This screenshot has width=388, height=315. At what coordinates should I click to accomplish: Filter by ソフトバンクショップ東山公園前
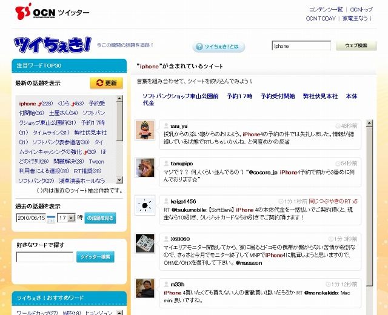(x=181, y=96)
